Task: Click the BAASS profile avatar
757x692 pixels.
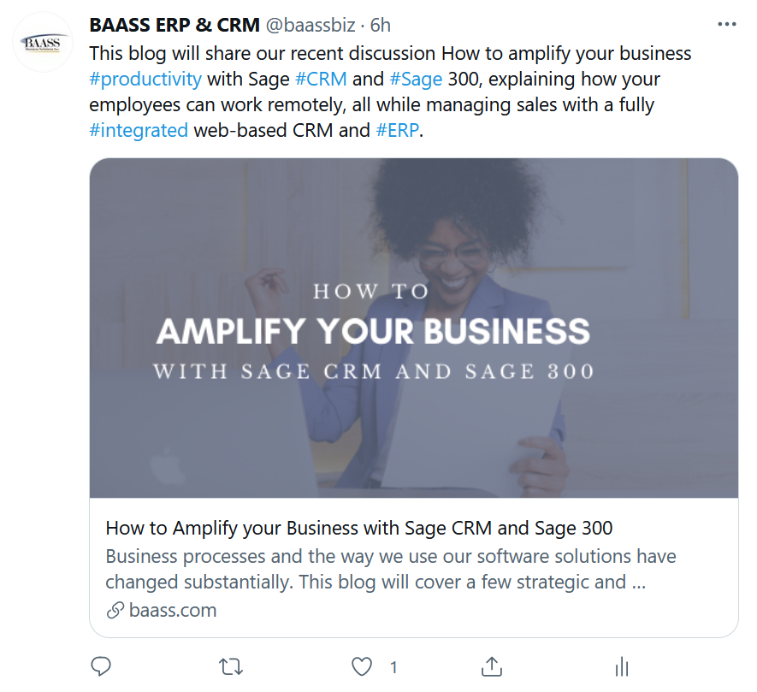Action: click(x=43, y=43)
